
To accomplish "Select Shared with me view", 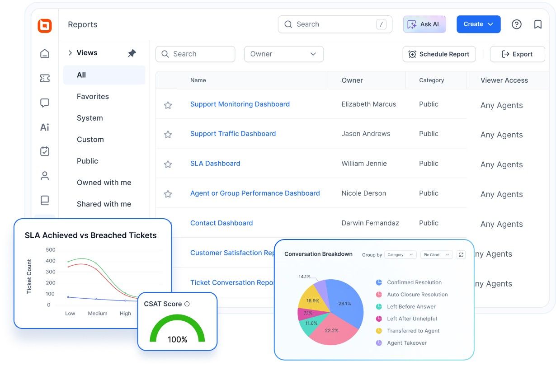I will click(104, 204).
